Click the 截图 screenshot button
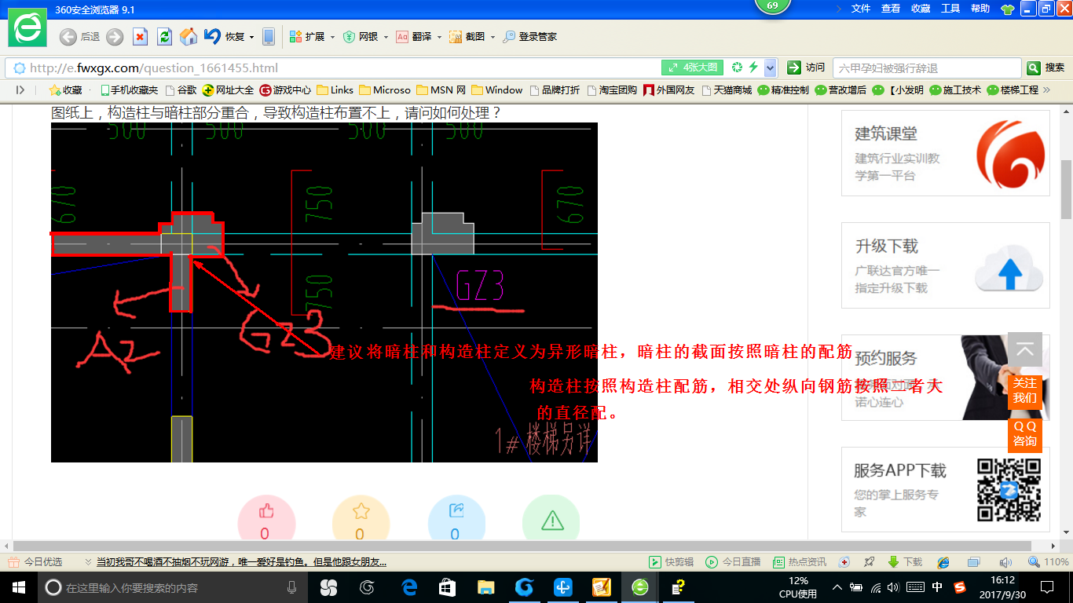Screen dimensions: 1073x603 467,37
